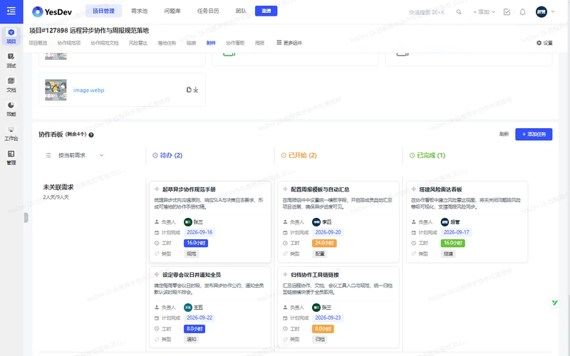Click the handle icon on the 设定零会议日并通知全员 card
570x356 pixels.
(157, 275)
